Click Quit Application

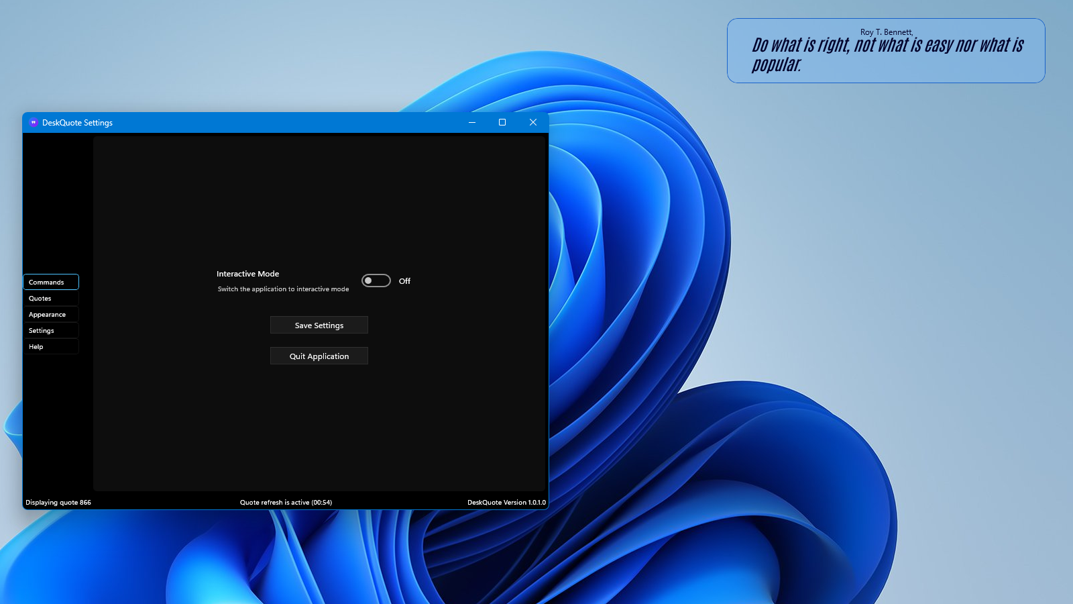coord(319,356)
